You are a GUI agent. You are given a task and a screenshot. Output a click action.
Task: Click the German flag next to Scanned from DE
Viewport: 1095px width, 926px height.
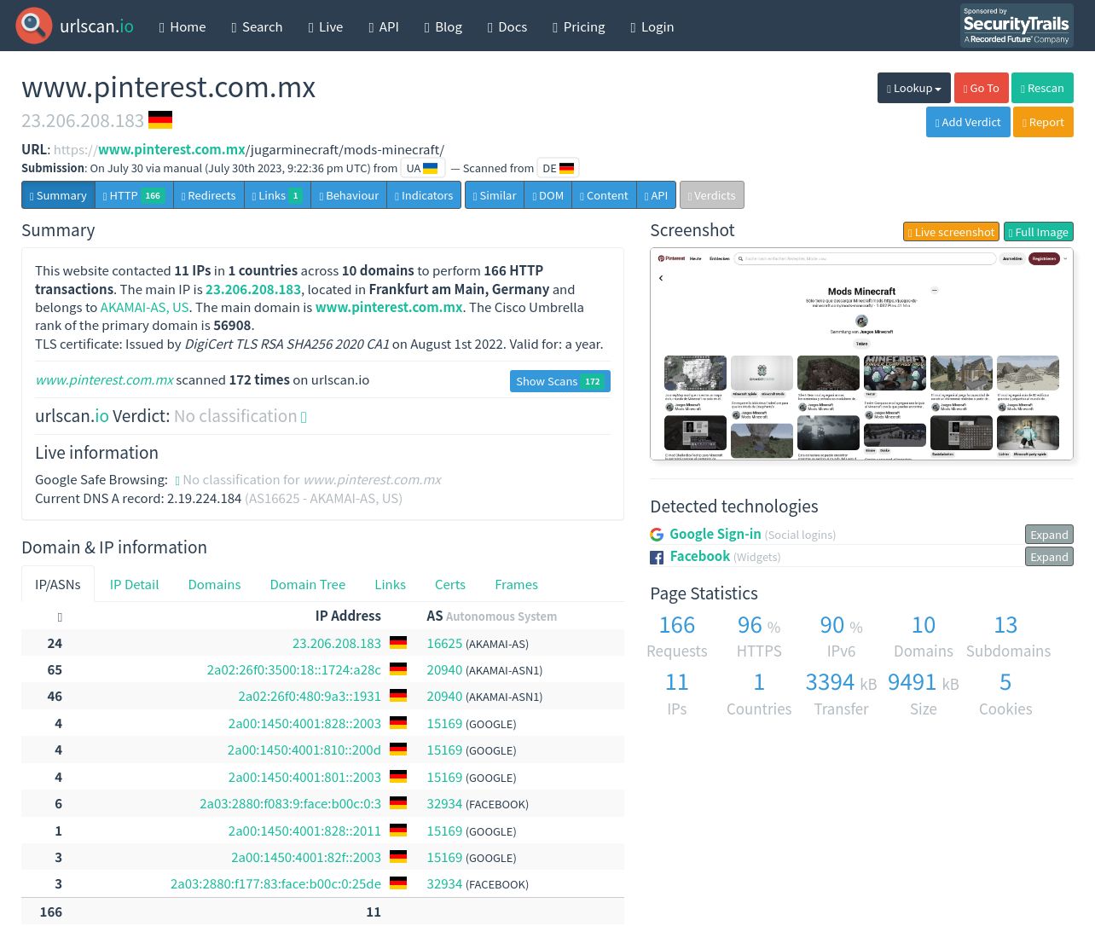coord(566,168)
